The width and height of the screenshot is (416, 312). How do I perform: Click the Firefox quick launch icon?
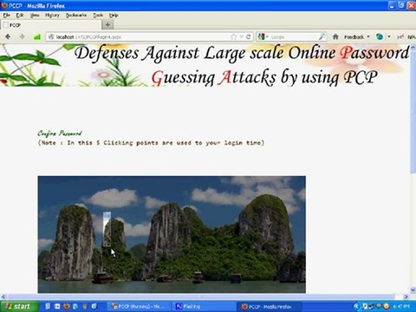point(67,306)
